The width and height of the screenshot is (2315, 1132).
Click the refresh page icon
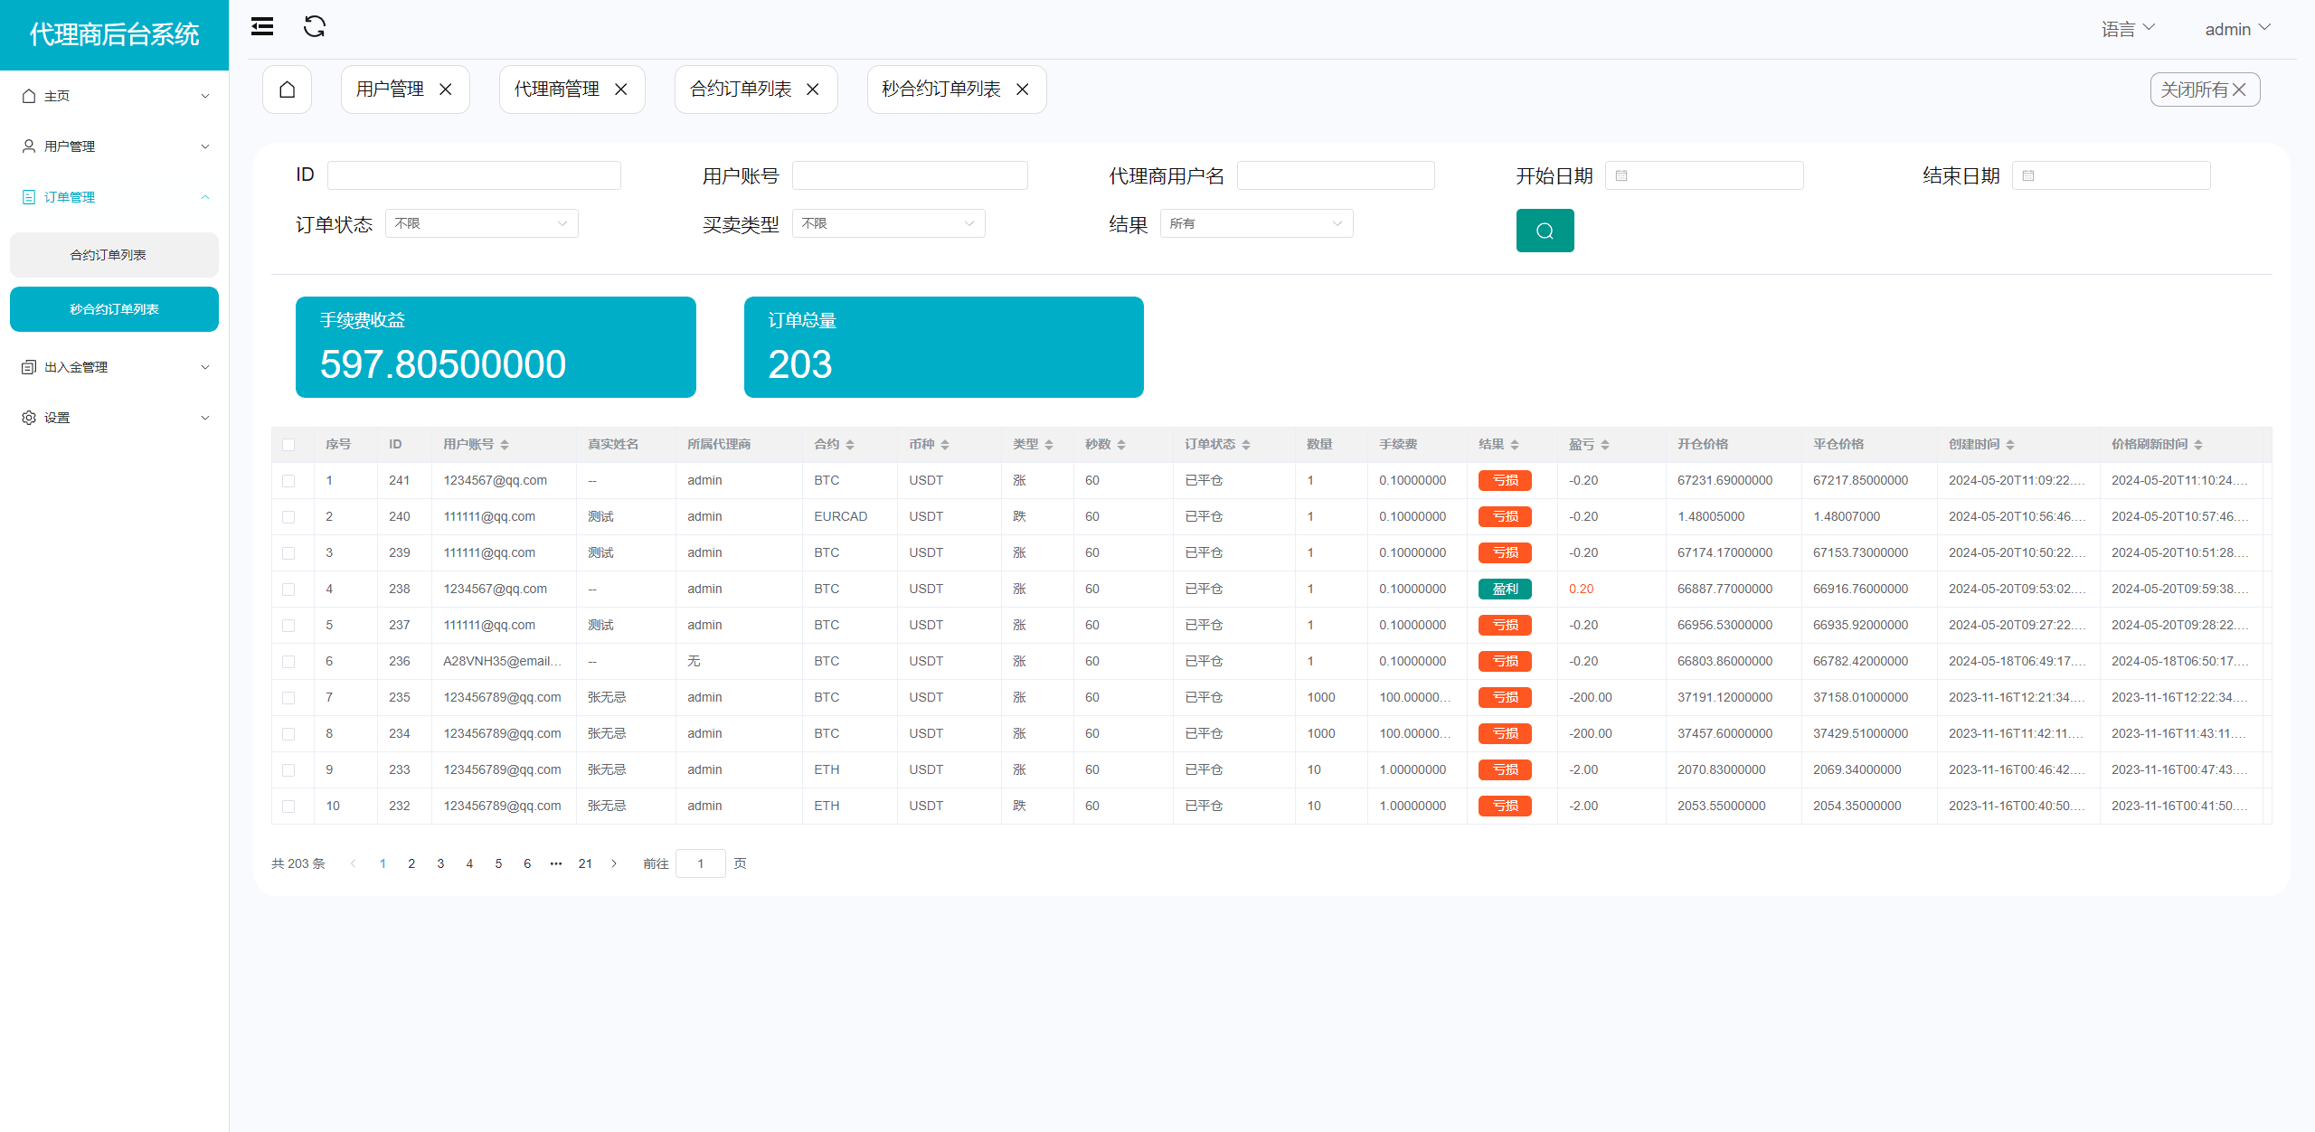tap(314, 27)
